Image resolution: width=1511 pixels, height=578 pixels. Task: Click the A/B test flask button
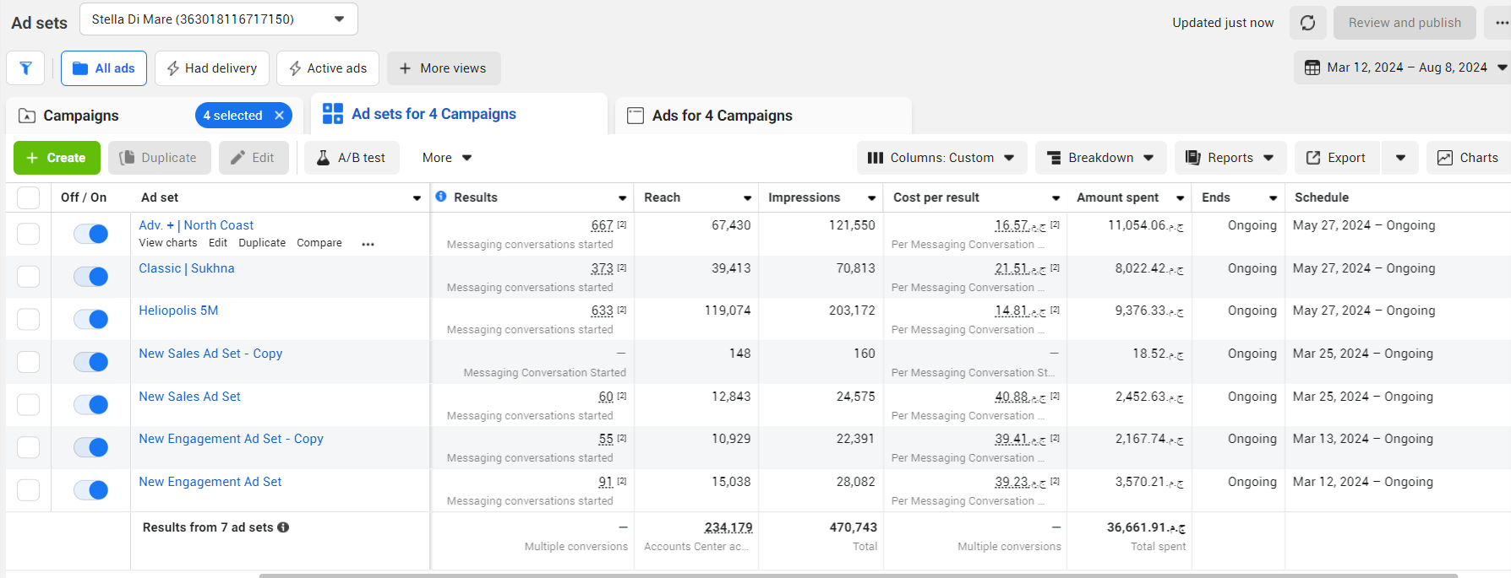click(351, 158)
